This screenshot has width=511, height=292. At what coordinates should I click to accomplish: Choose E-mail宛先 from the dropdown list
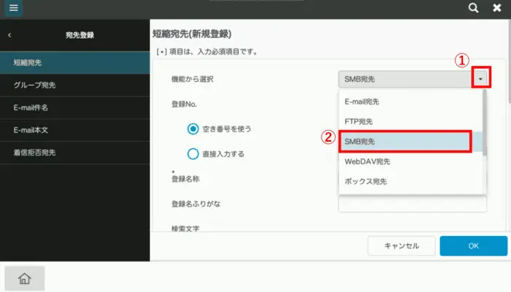tap(409, 102)
